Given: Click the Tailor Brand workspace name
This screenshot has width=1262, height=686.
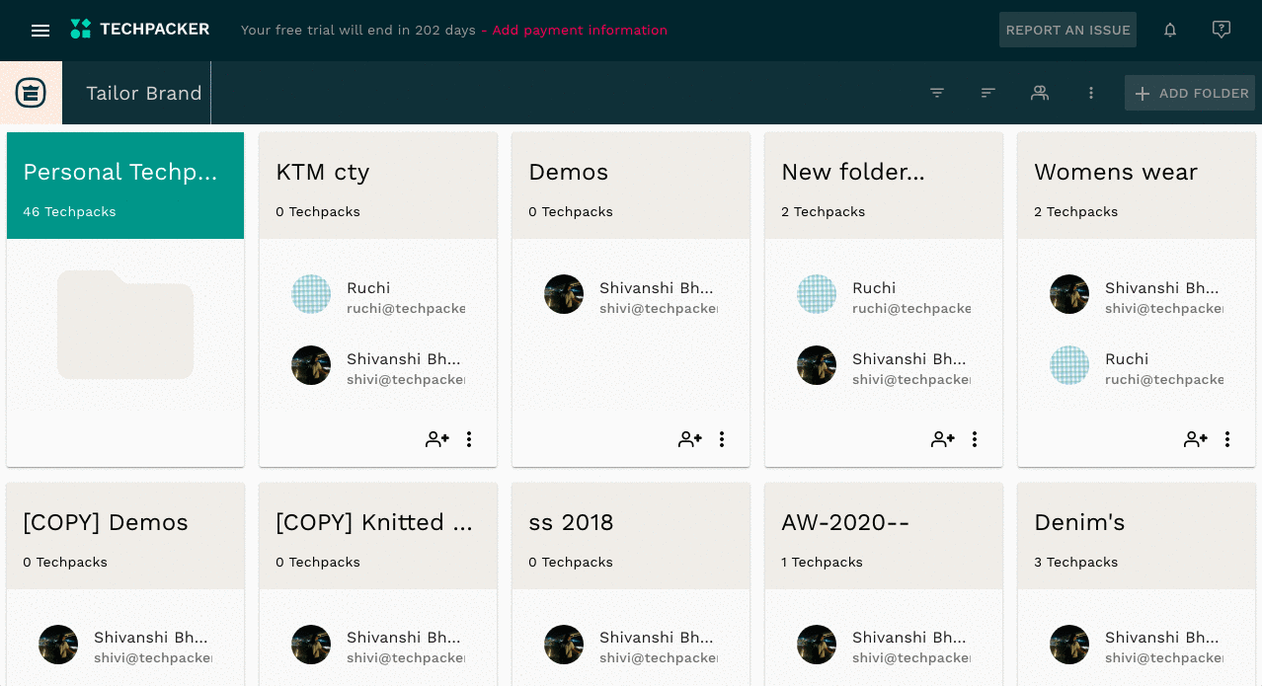Looking at the screenshot, I should (x=144, y=93).
